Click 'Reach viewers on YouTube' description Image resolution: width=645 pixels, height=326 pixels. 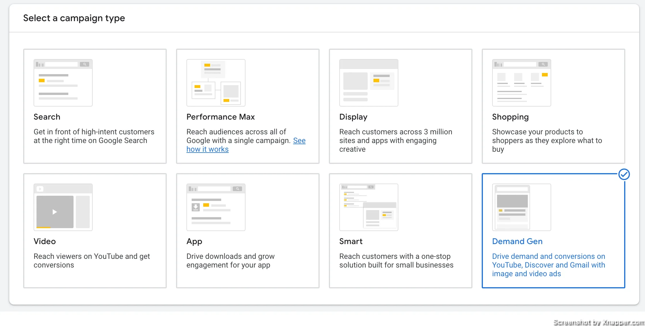[92, 261]
